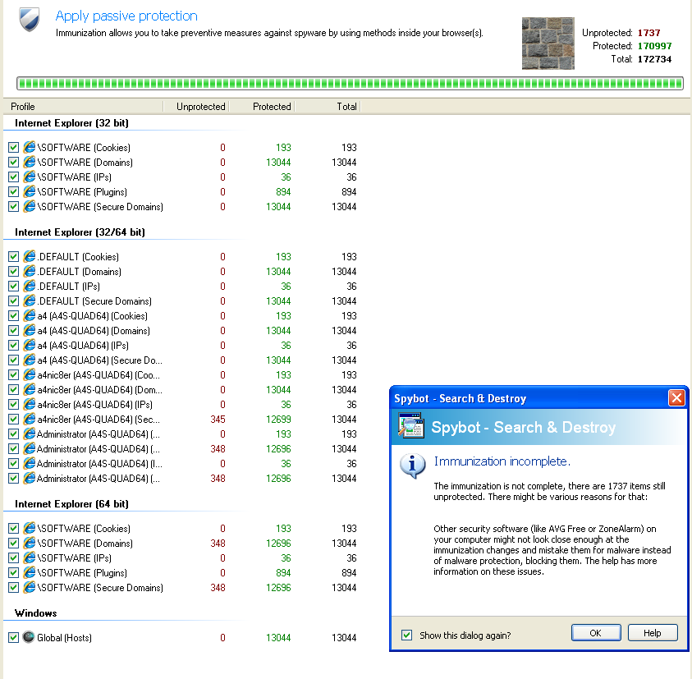Viewport: 692px width, 679px height.
Task: Click the globe icon for Global (Hosts)
Action: (x=29, y=637)
